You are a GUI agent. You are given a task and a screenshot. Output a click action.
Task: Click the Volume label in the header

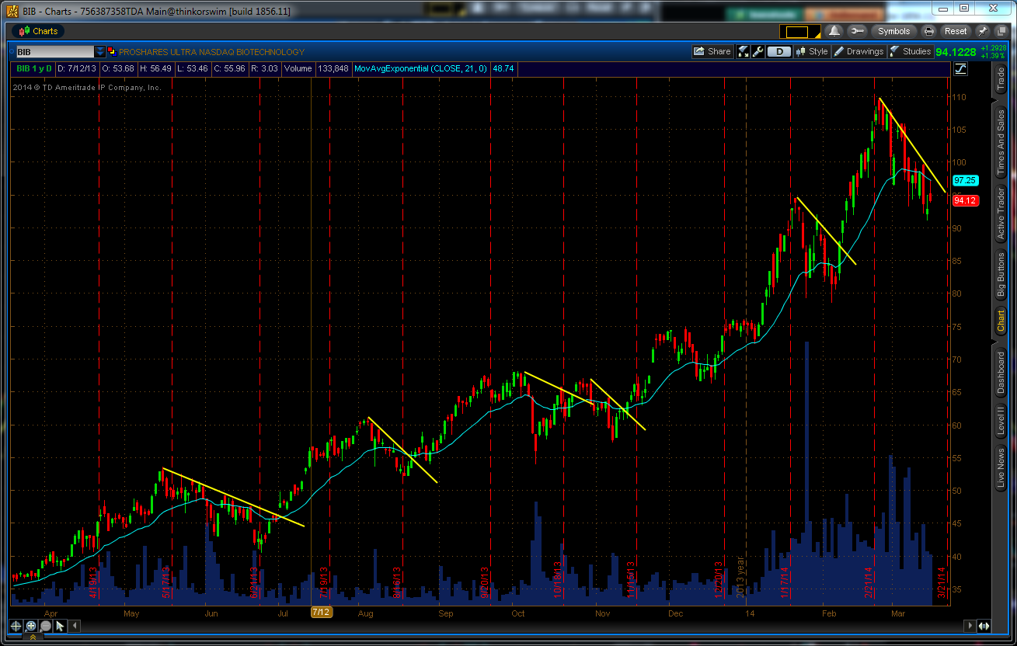click(298, 68)
